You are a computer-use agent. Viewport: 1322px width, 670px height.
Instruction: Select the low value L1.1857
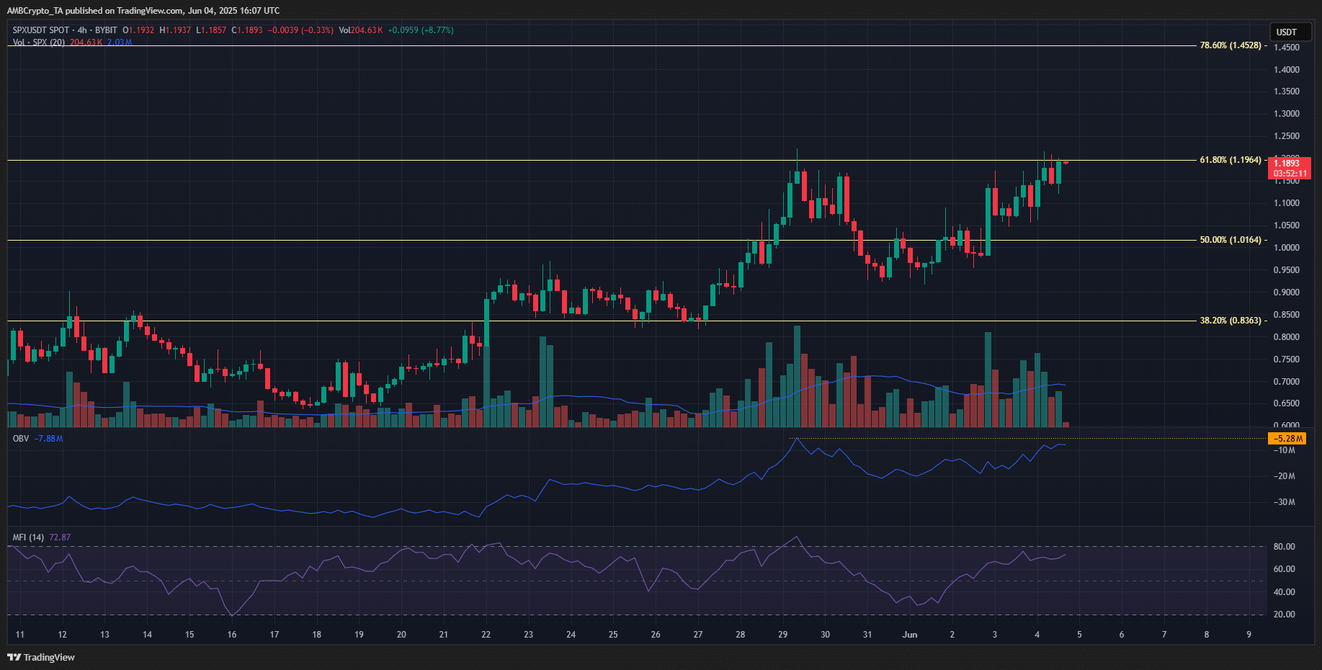pyautogui.click(x=211, y=30)
